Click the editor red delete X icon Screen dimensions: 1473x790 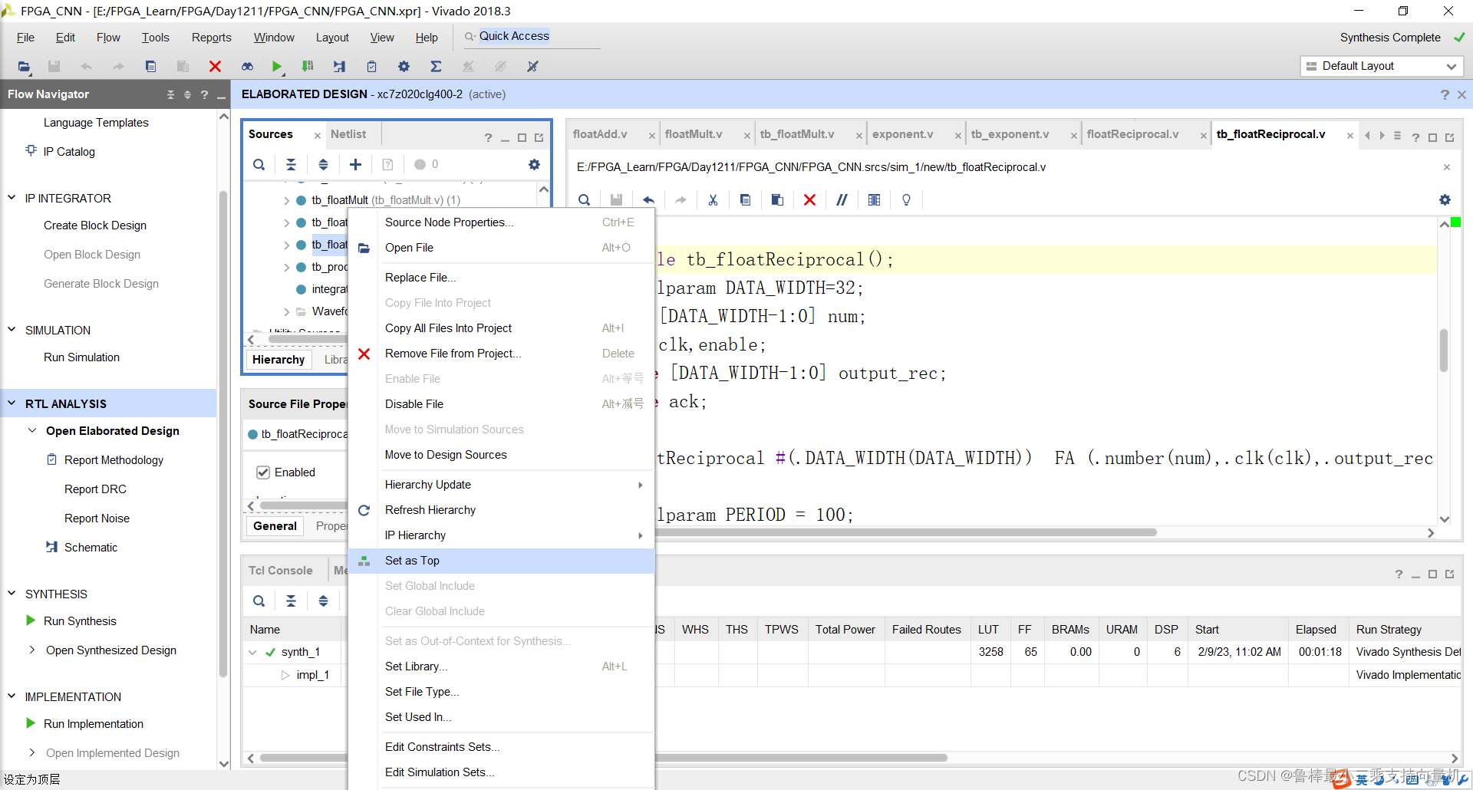pyautogui.click(x=809, y=199)
